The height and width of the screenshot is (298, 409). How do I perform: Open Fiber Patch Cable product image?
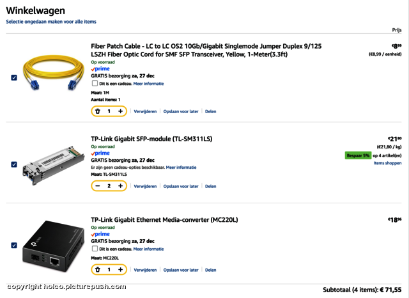click(x=53, y=74)
